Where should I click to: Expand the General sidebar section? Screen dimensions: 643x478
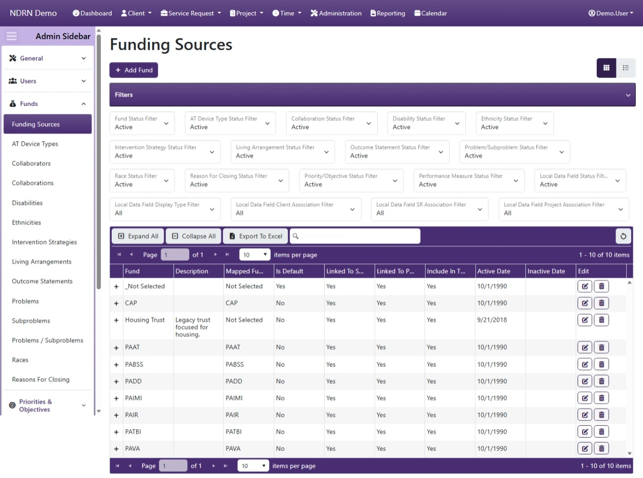click(x=48, y=58)
